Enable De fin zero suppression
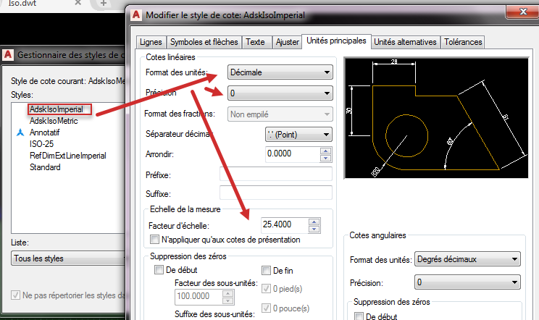This screenshot has height=320, width=539. 266,271
